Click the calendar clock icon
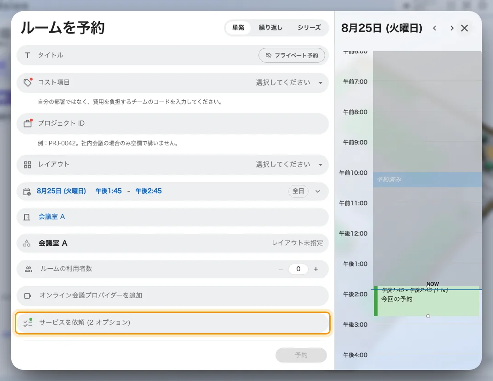 pos(27,191)
